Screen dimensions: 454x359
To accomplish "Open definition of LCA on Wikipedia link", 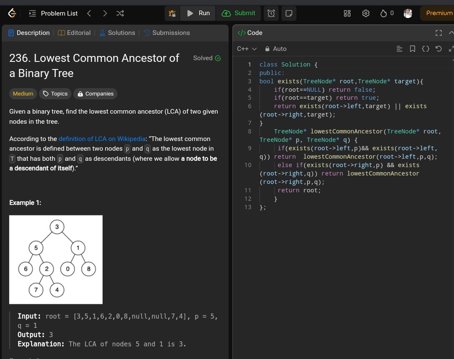I will point(102,139).
